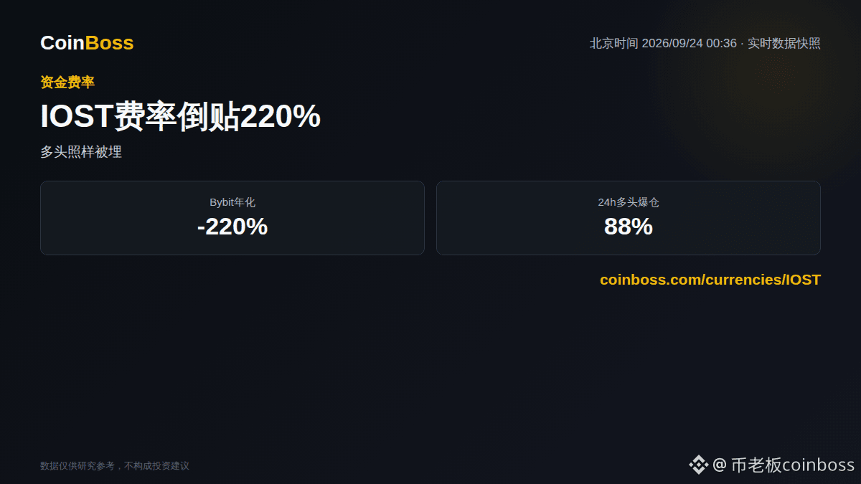Select the Bybit年化 card
Image resolution: width=861 pixels, height=484 pixels.
click(232, 218)
